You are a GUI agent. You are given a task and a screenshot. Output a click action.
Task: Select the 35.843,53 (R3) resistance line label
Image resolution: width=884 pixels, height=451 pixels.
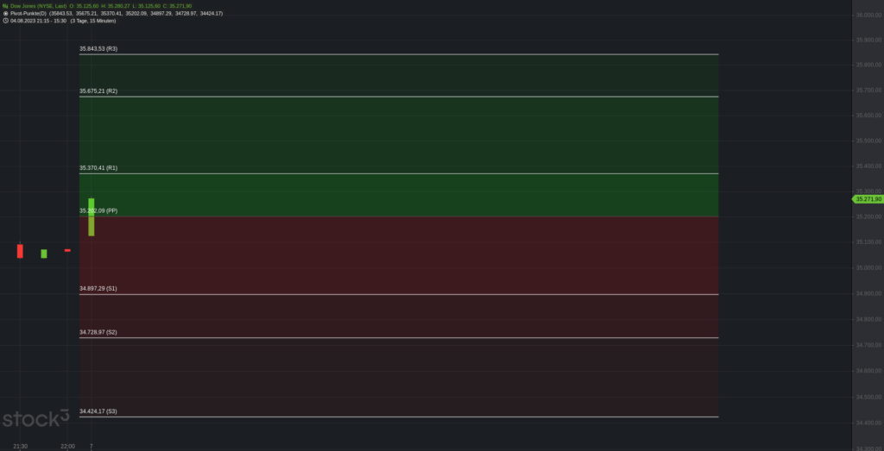tap(98, 49)
